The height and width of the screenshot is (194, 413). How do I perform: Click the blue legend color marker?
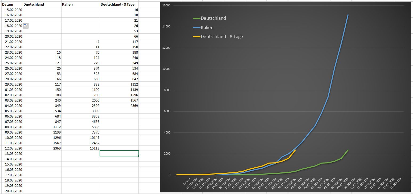196,27
